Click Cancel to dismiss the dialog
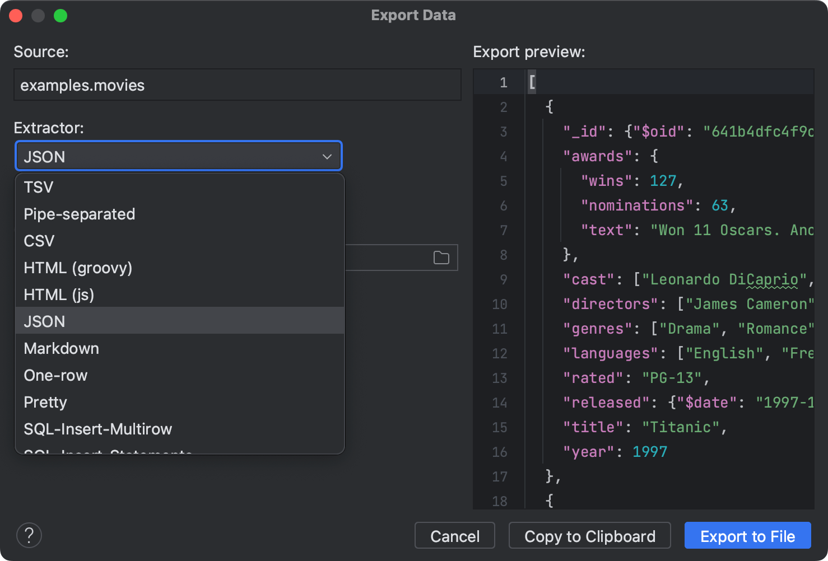The image size is (828, 561). point(454,536)
